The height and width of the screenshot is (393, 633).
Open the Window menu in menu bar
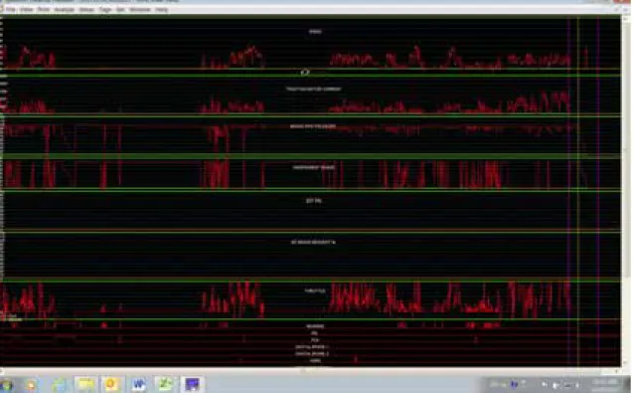pos(140,9)
